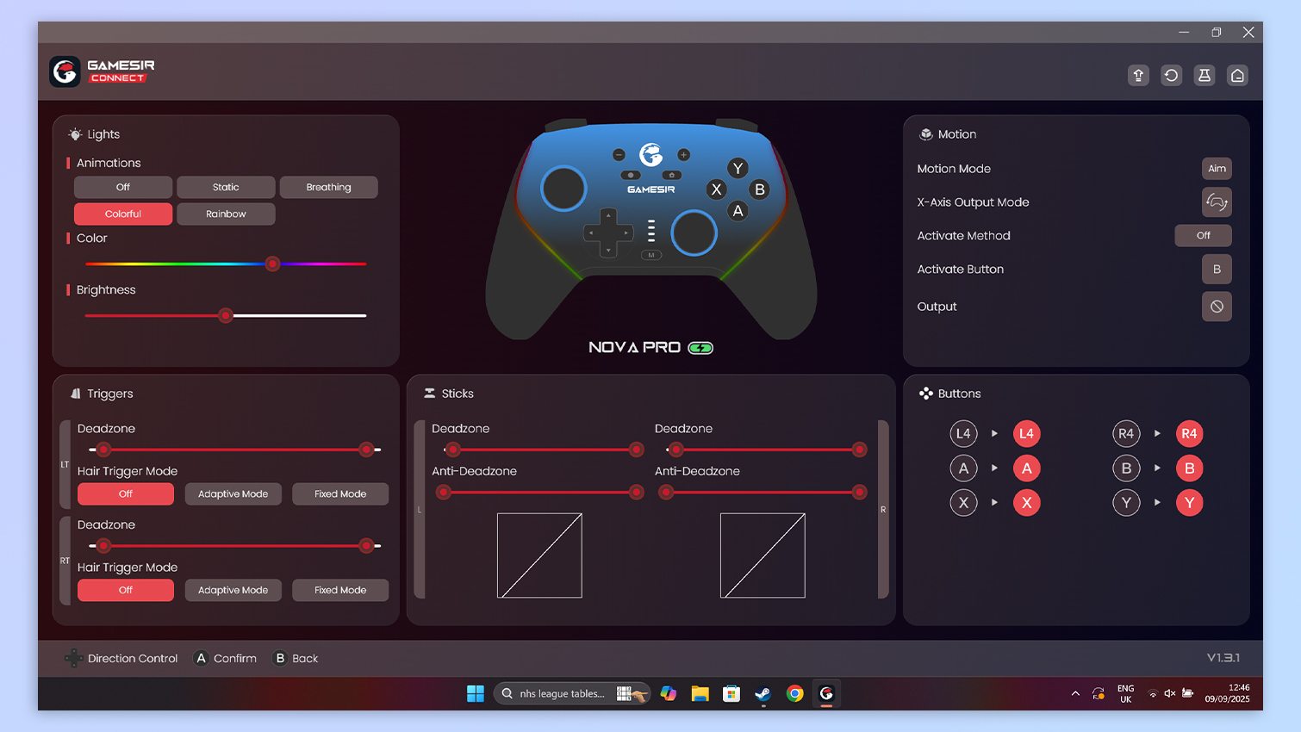
Task: Select Fixed Mode for RT hair trigger
Action: point(340,591)
